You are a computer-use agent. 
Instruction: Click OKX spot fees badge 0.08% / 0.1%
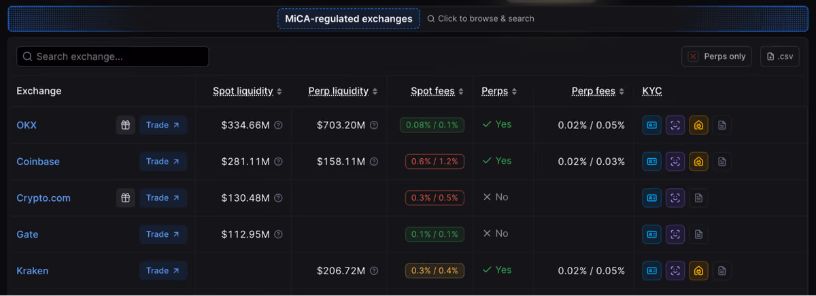pyautogui.click(x=432, y=125)
